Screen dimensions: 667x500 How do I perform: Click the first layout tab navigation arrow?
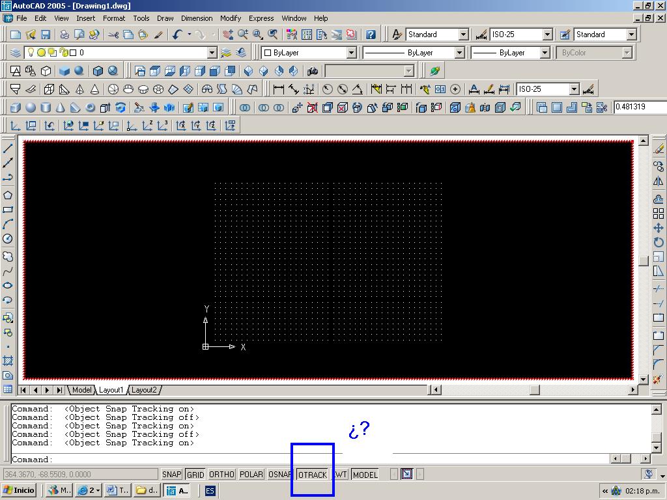(x=23, y=390)
